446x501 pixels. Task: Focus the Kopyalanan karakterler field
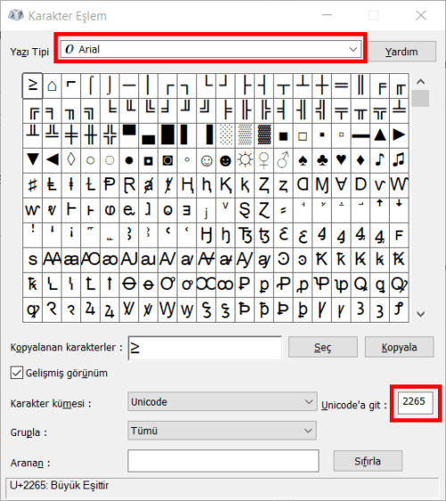tap(205, 348)
